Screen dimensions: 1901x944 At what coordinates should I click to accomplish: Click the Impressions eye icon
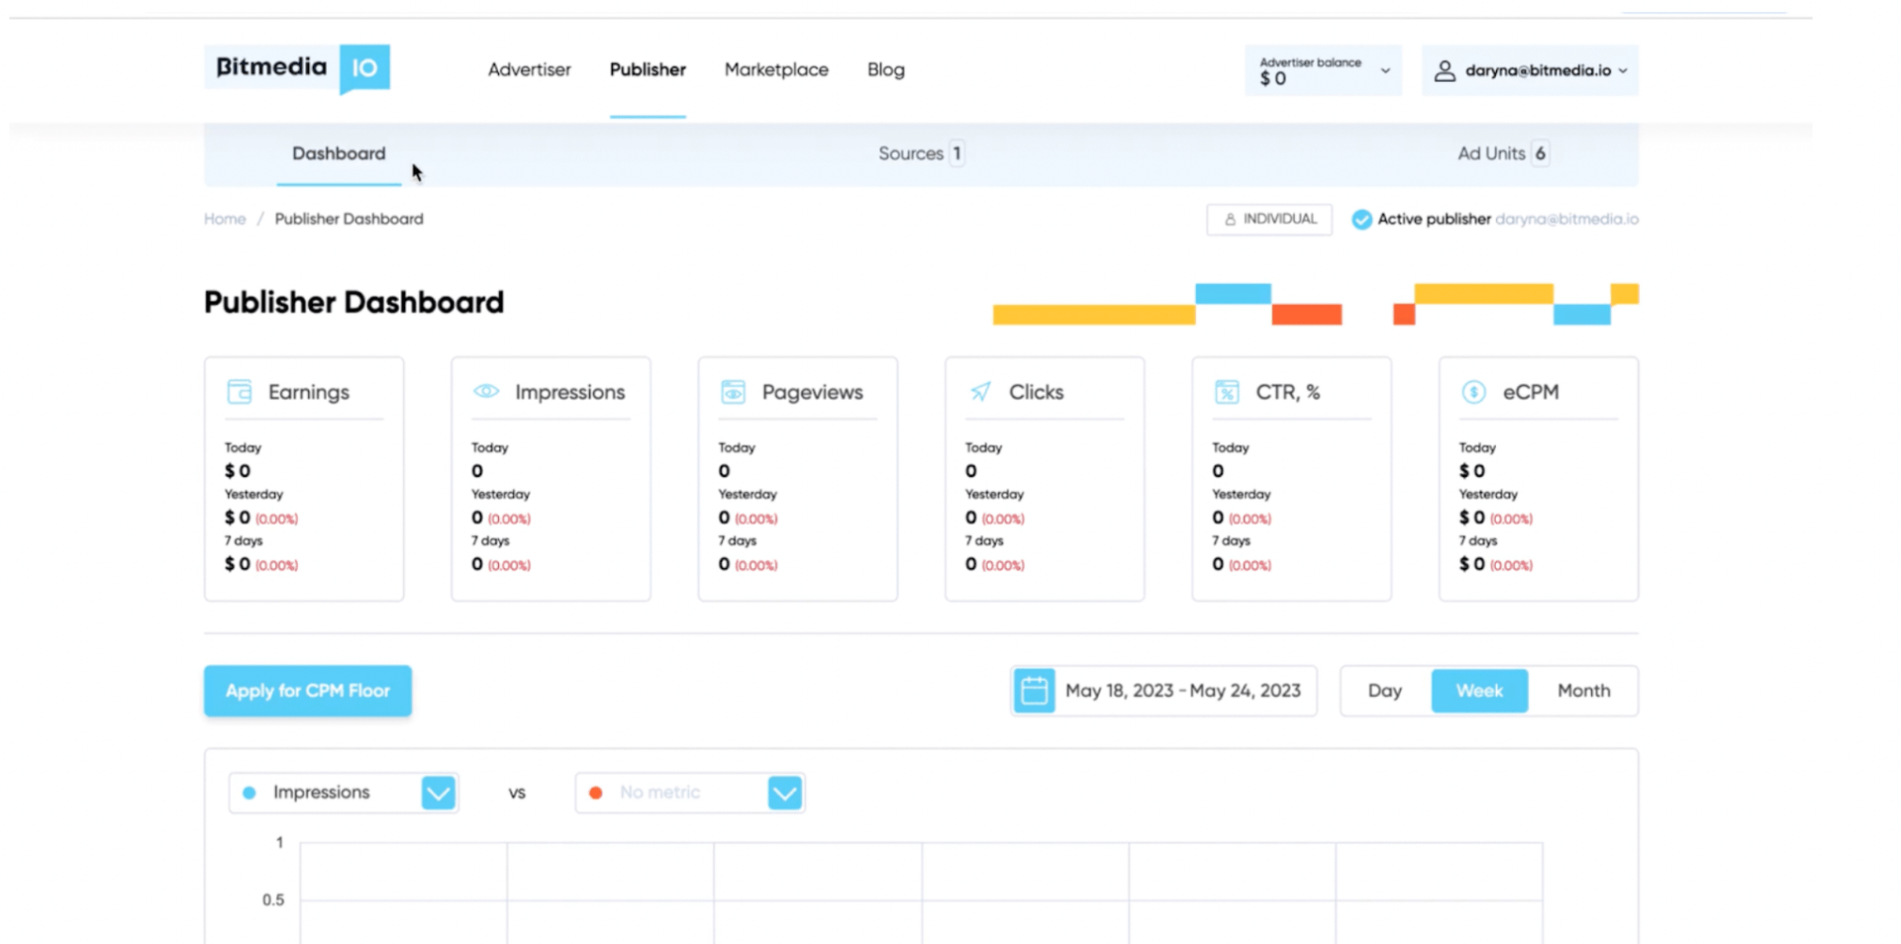tap(485, 391)
